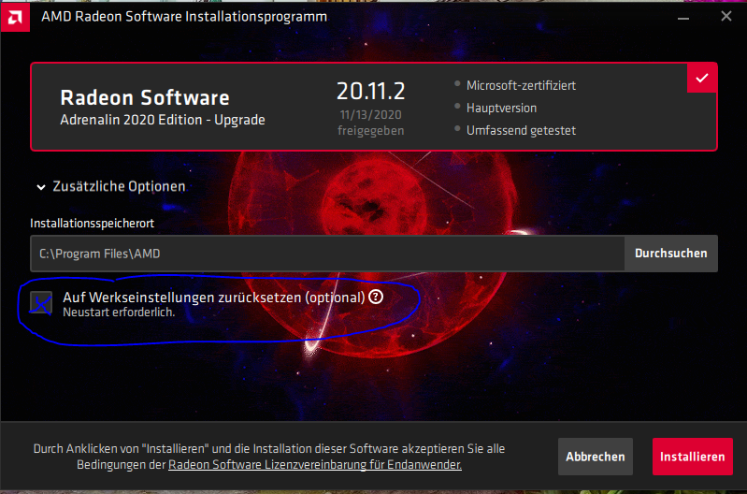Click the 'Umfassend getestet' text

tap(521, 130)
